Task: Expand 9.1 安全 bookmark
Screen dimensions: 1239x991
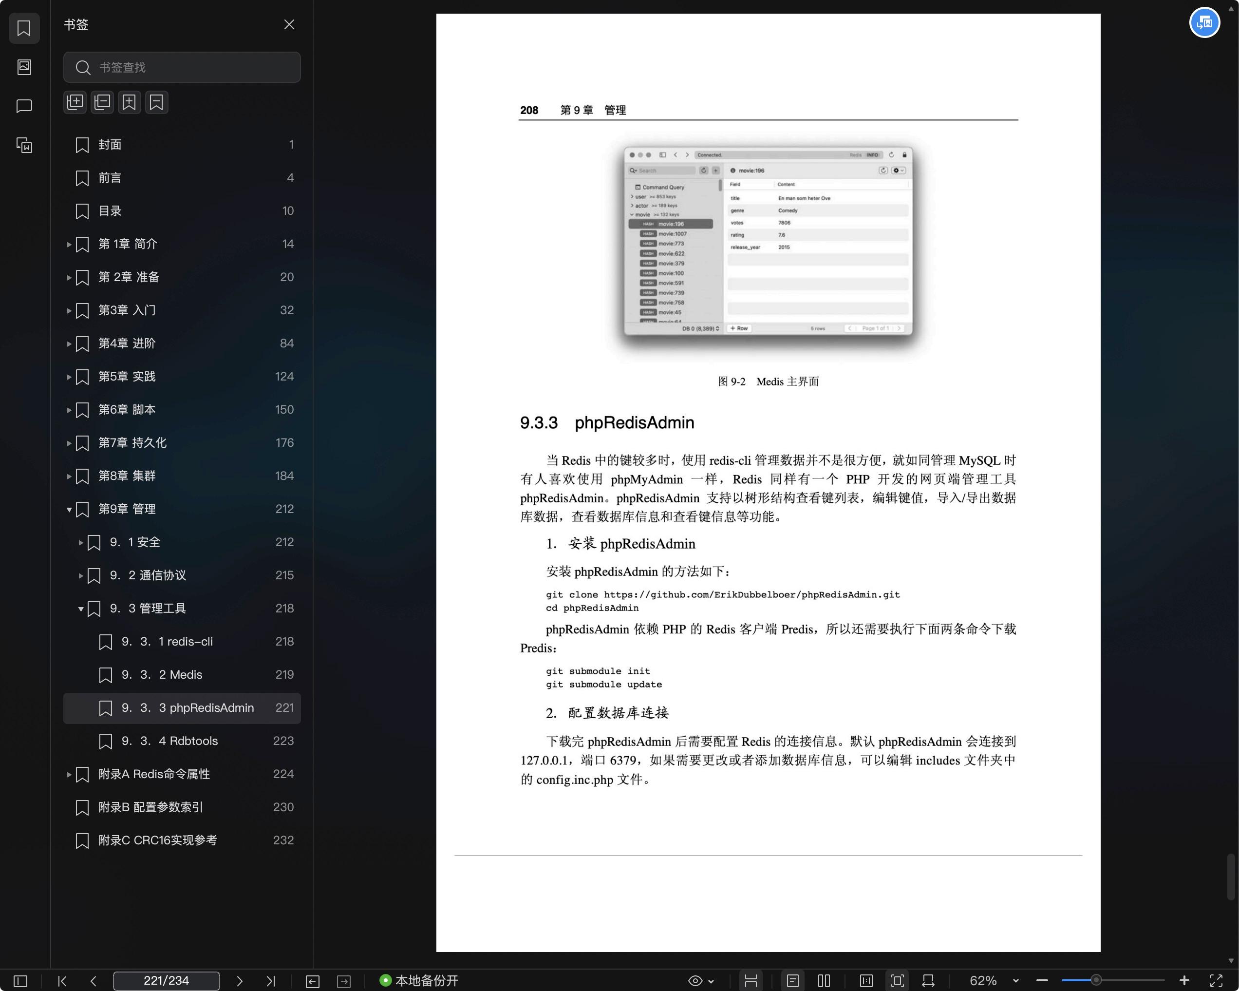Action: 80,543
